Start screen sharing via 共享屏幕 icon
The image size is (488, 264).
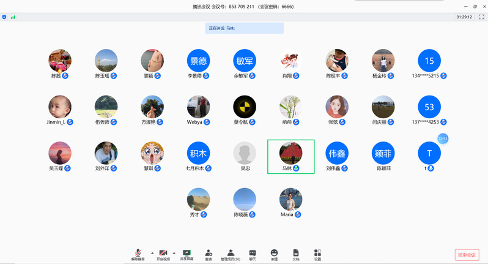(187, 253)
